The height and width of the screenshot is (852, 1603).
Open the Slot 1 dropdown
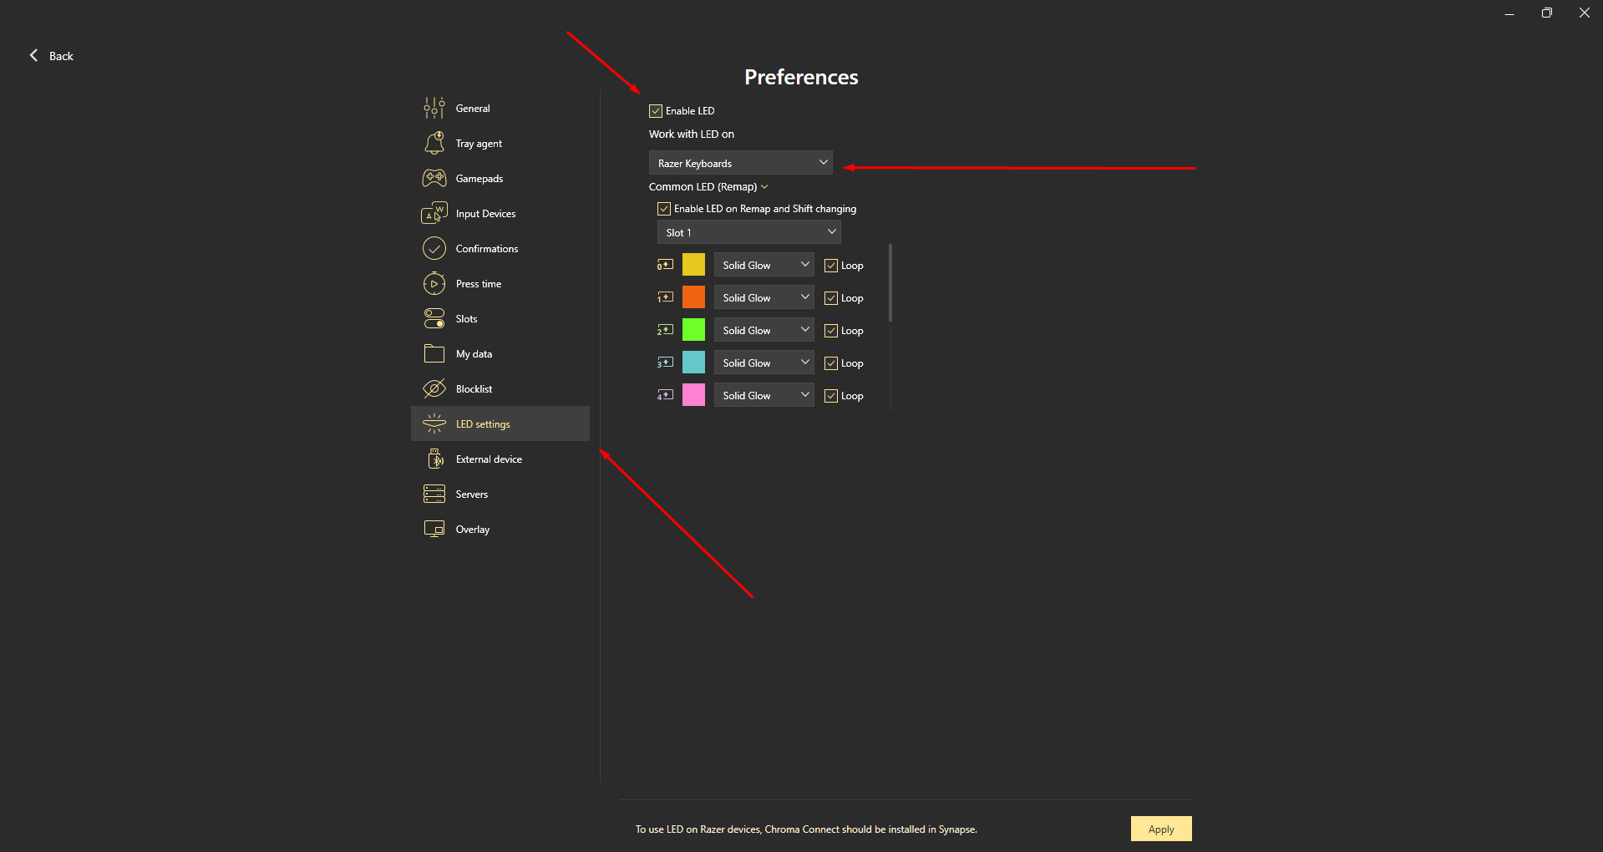click(x=748, y=232)
